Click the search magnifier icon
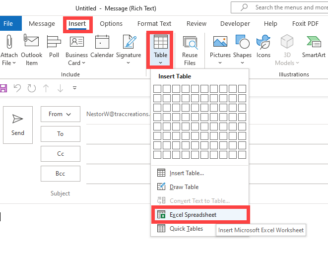328x254 pixels. coord(244,7)
